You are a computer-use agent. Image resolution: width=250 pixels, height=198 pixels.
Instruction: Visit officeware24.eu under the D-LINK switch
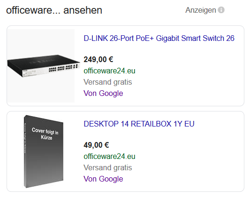point(109,71)
